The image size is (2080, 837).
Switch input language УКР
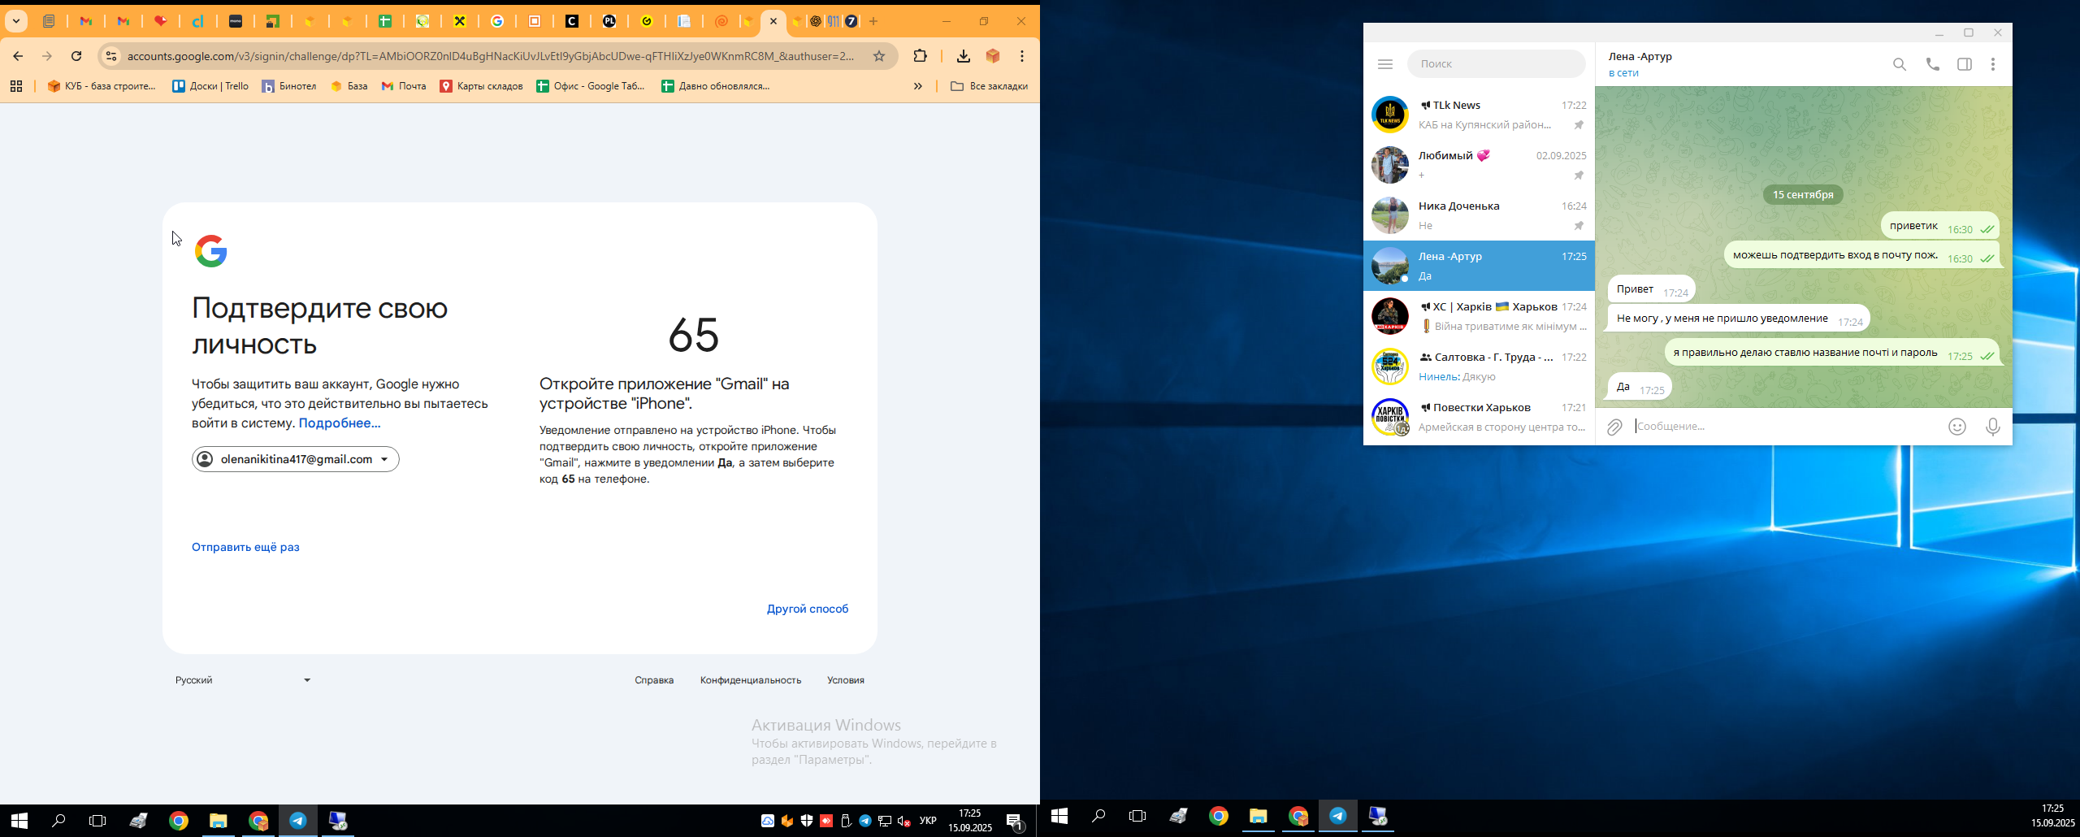[x=928, y=821]
